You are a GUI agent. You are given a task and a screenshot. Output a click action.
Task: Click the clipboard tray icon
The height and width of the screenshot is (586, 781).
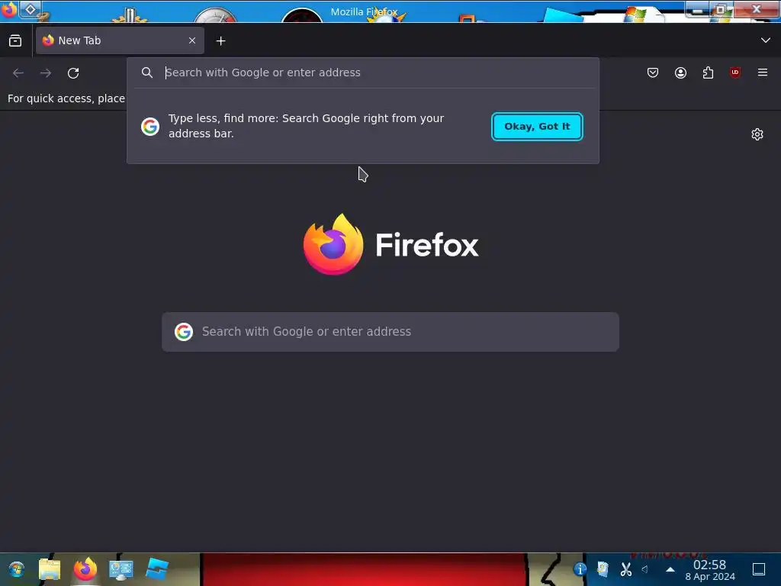click(603, 569)
